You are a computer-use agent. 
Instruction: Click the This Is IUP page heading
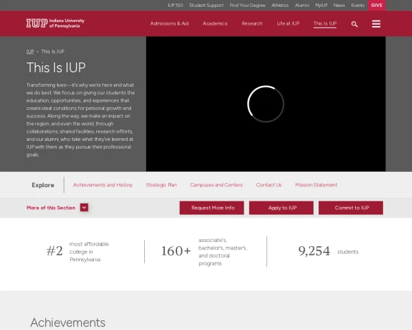click(x=56, y=67)
